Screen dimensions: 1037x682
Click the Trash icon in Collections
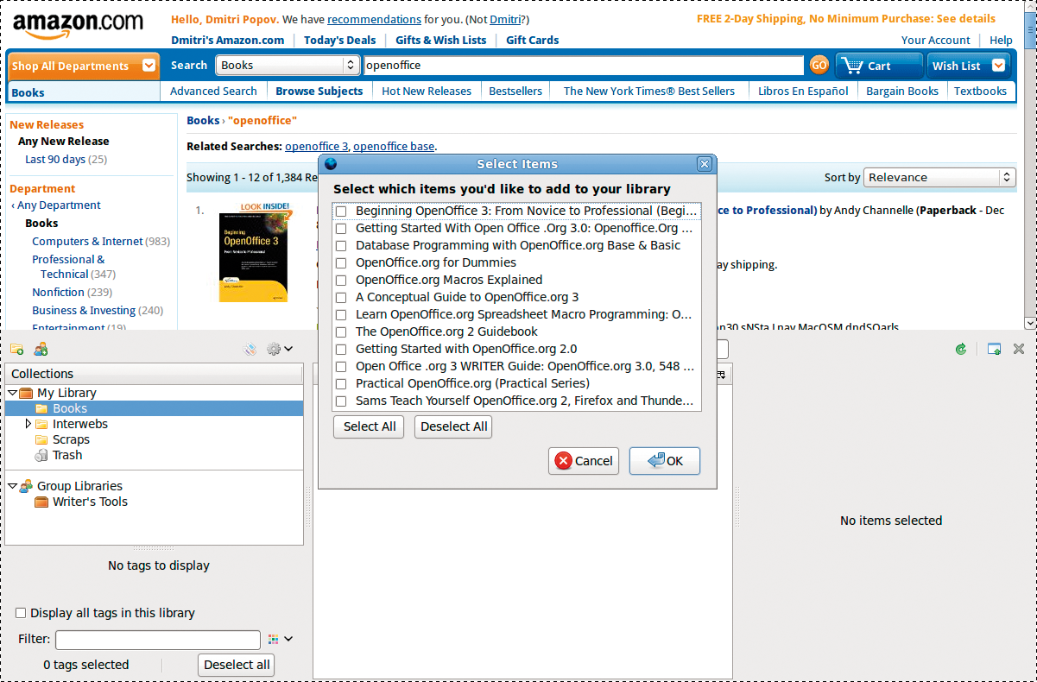41,455
